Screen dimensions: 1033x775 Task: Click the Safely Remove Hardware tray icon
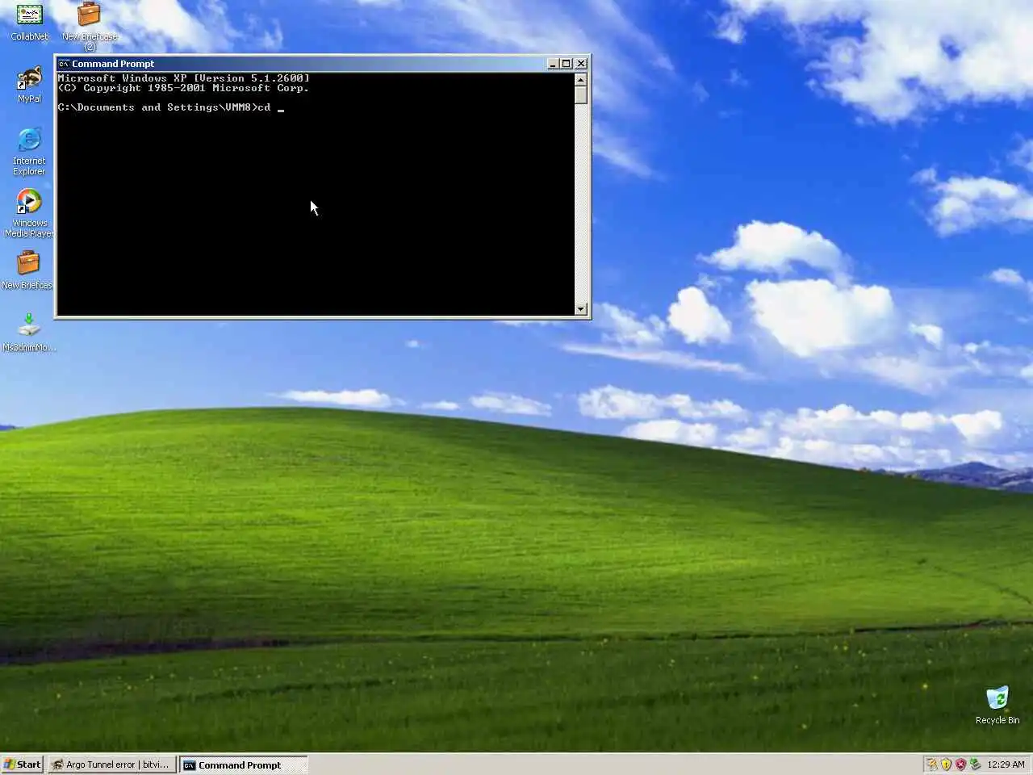click(975, 765)
